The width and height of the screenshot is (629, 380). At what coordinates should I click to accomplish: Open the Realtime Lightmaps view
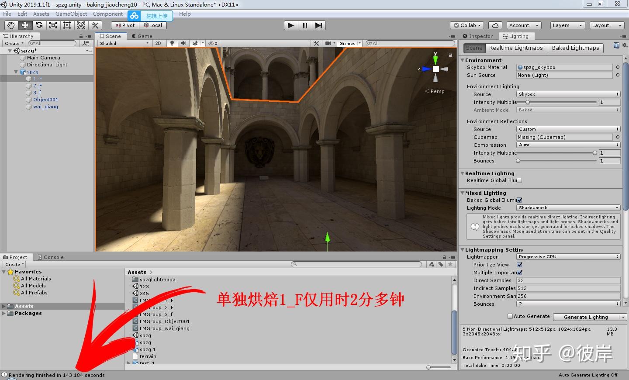[516, 48]
